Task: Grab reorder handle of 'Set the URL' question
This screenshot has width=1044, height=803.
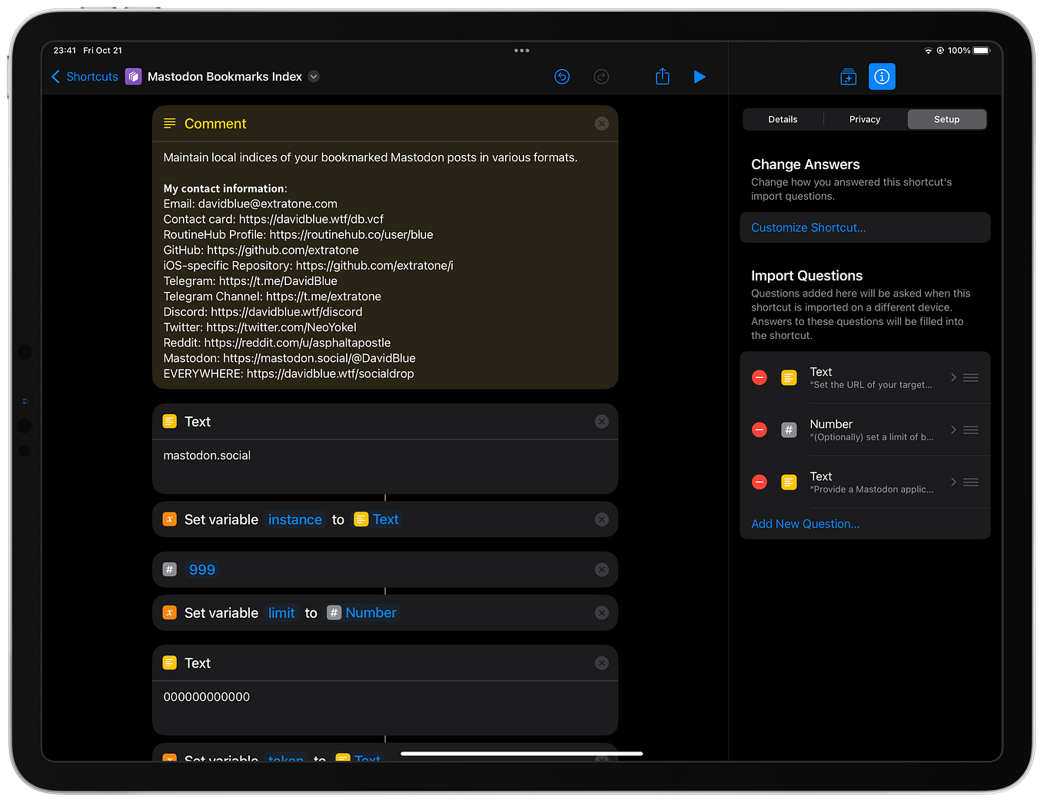Action: tap(971, 377)
